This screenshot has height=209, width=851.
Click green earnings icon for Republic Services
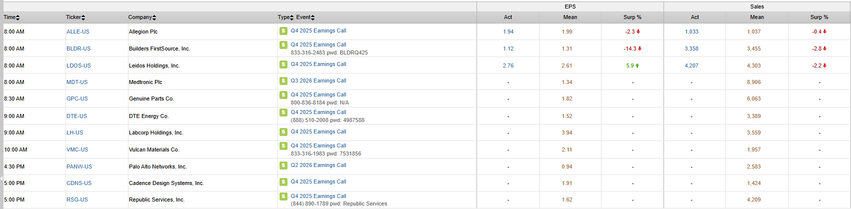[283, 196]
